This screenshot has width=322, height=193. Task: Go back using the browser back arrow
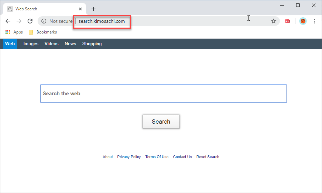[x=8, y=21]
